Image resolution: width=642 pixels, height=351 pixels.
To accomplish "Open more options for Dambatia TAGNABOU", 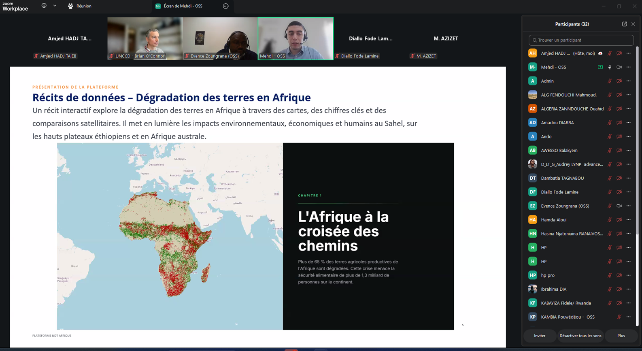I will [x=629, y=178].
